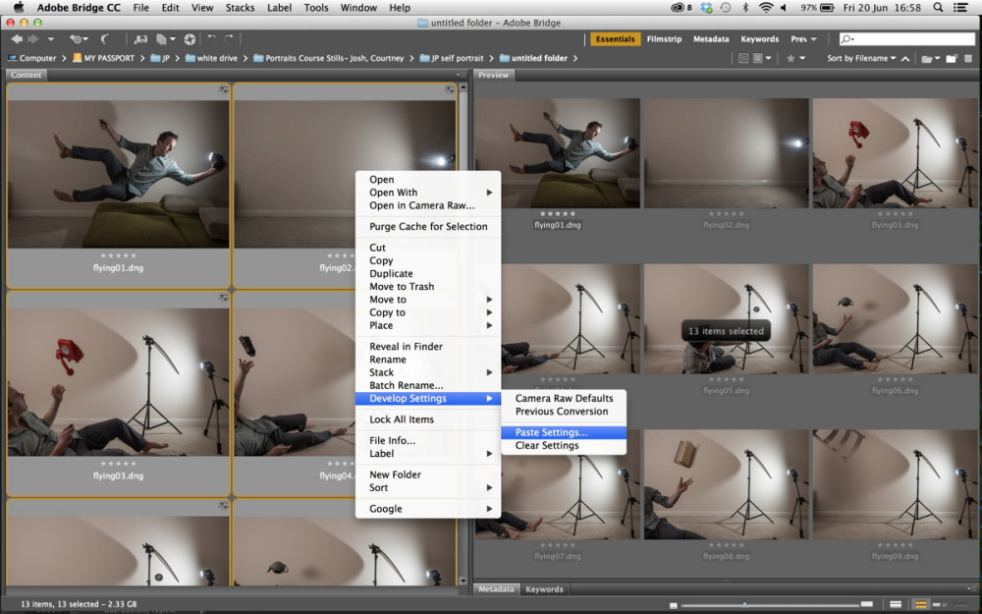This screenshot has height=614, width=982.
Task: Switch to the Keywords workspace
Action: [760, 39]
